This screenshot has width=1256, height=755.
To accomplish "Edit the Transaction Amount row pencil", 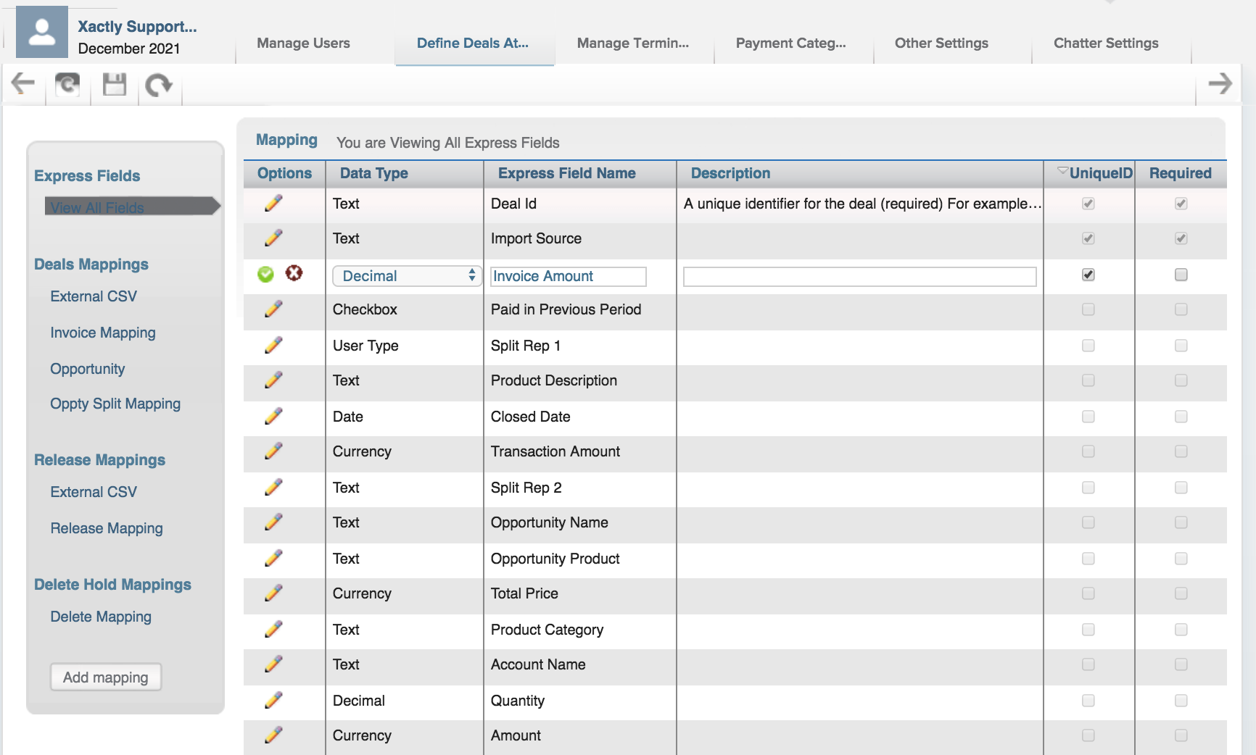I will point(273,451).
